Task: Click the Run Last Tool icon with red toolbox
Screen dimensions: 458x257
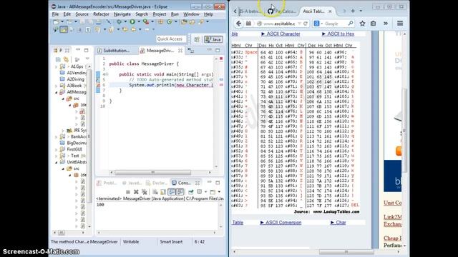Action: coord(146,22)
